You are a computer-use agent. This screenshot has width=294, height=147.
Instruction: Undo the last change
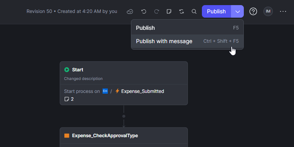coord(143,12)
